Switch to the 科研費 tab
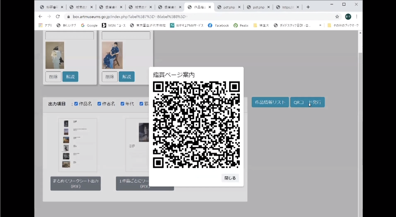The width and height of the screenshot is (396, 217). [x=51, y=7]
